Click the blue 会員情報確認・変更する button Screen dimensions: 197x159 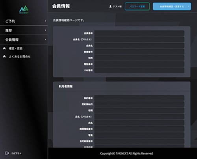[172, 6]
